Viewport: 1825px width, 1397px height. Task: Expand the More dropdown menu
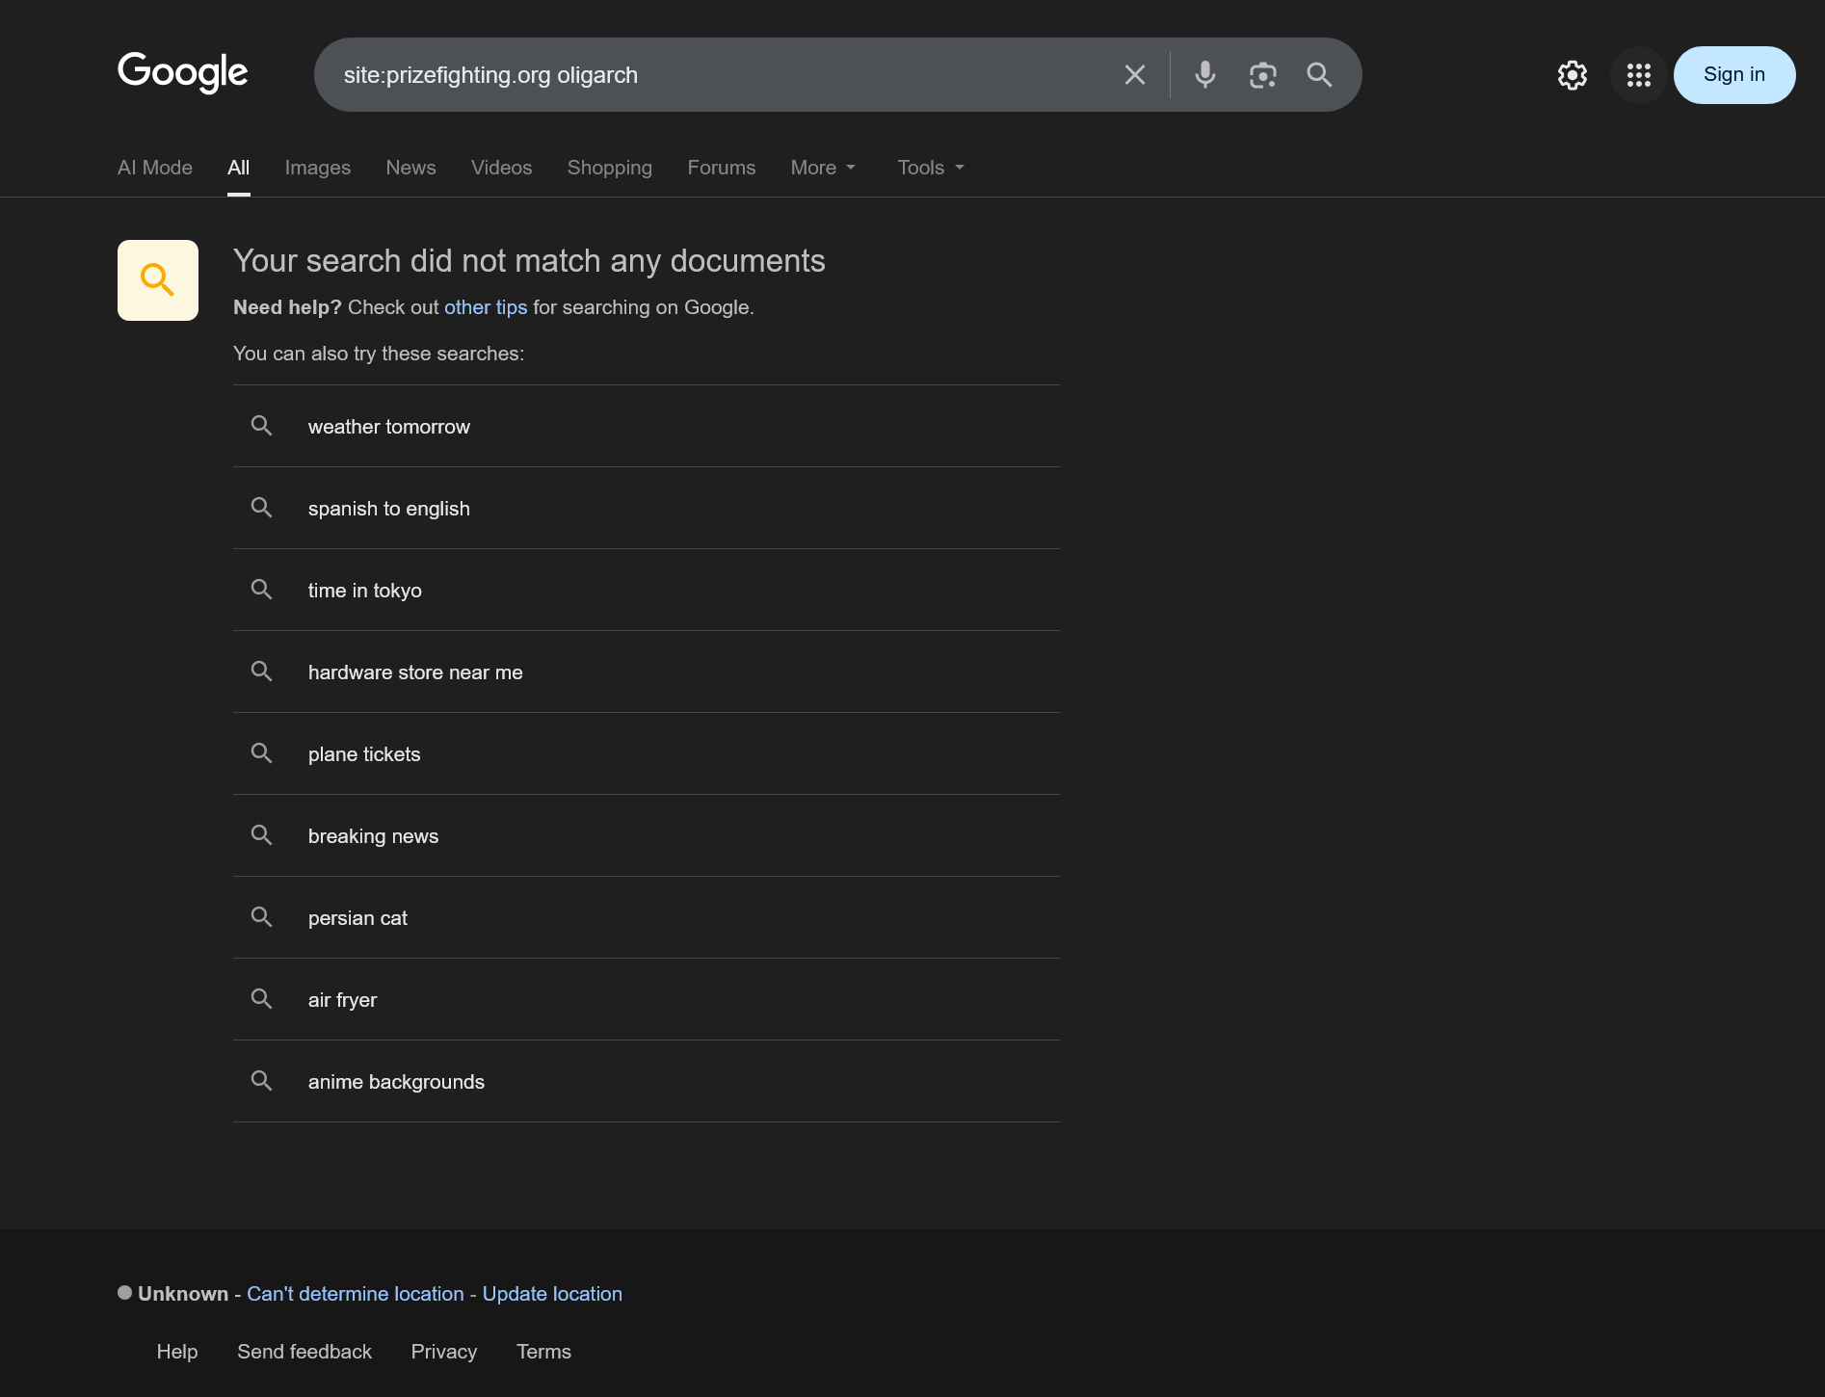[x=823, y=168]
